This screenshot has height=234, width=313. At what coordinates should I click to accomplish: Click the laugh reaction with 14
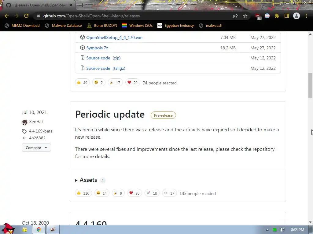coord(102,193)
